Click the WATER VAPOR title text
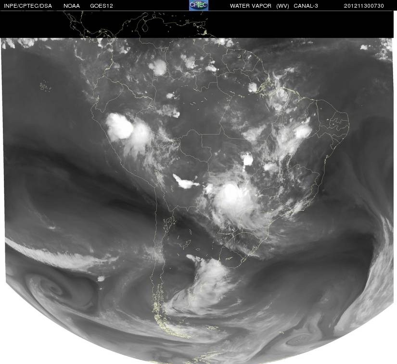Image resolution: width=397 pixels, height=364 pixels. pos(251,6)
